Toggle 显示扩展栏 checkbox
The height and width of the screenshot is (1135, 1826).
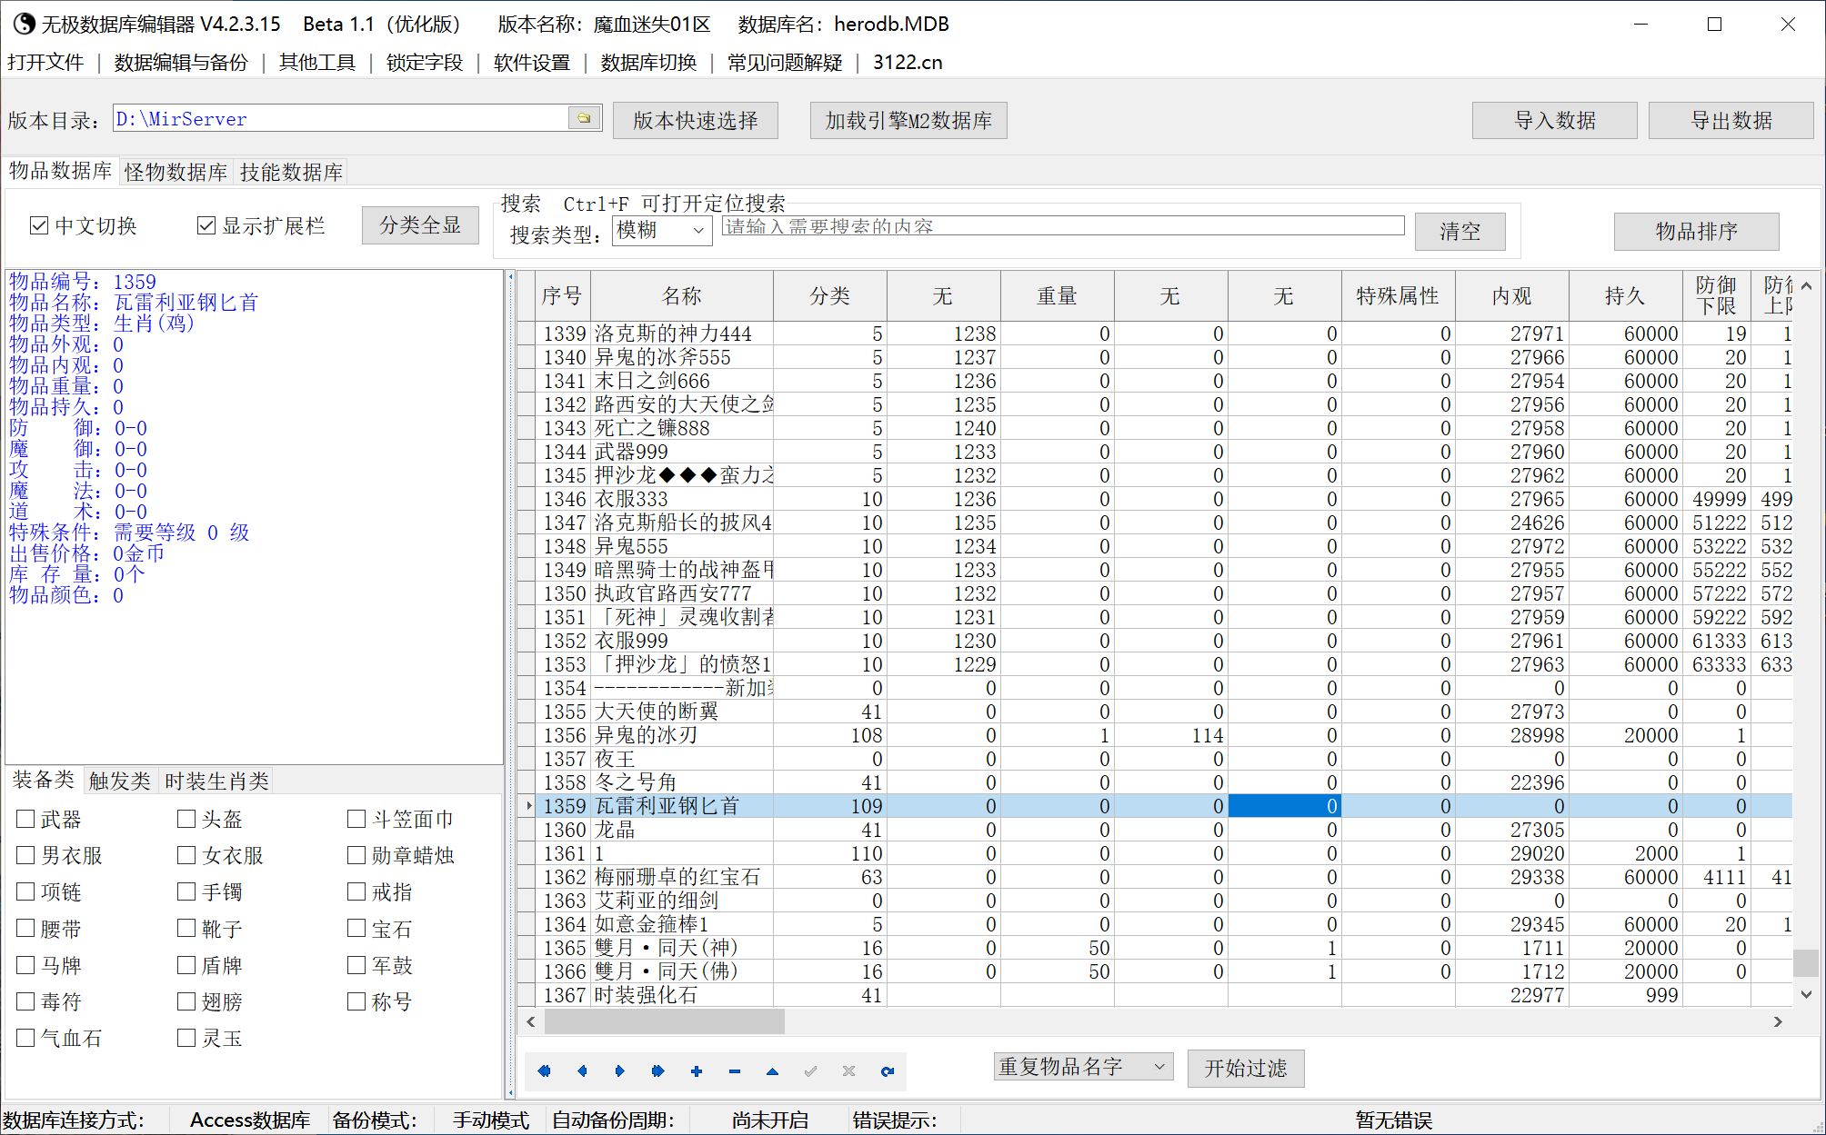pyautogui.click(x=206, y=225)
